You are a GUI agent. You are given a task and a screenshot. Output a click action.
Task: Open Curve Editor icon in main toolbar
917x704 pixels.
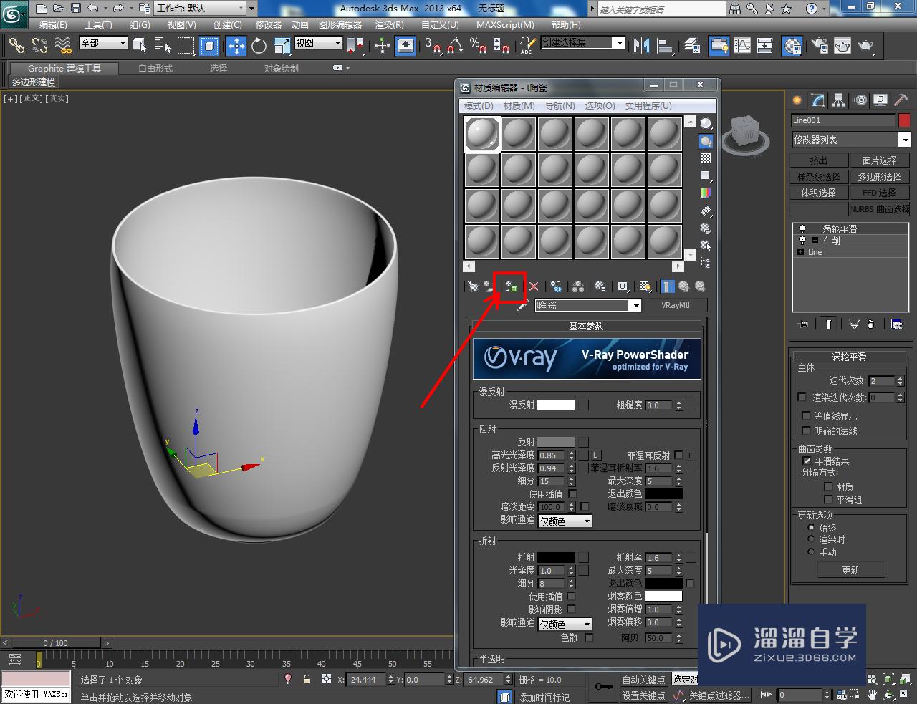pyautogui.click(x=743, y=46)
